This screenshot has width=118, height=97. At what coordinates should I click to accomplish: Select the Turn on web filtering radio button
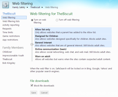[x=32, y=20]
